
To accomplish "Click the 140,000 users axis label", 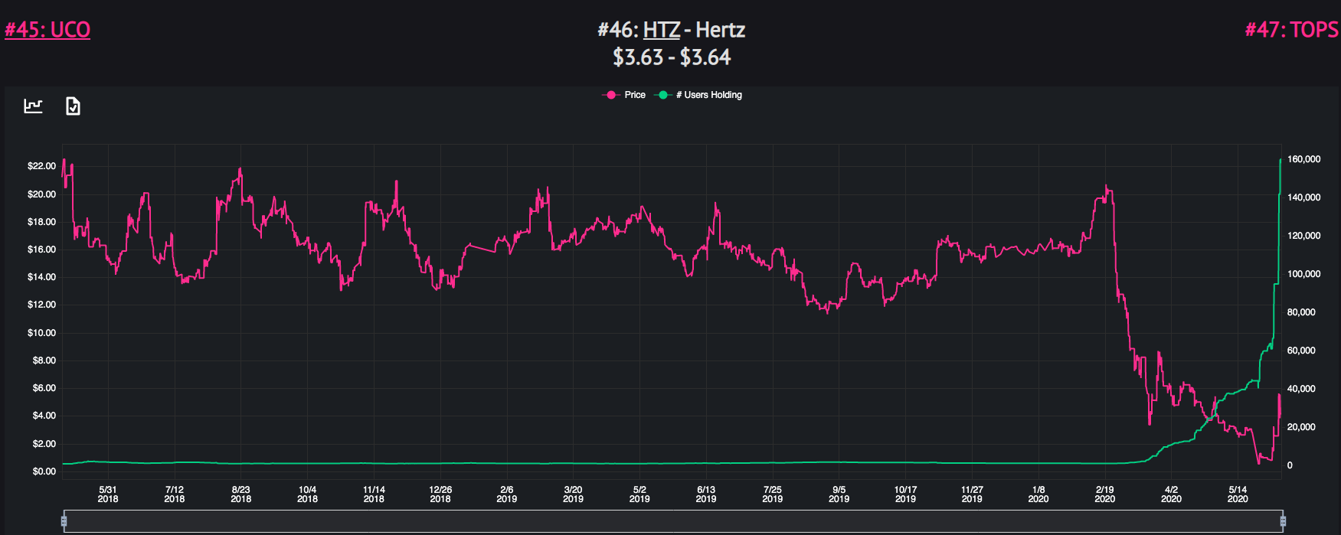I will [x=1304, y=197].
